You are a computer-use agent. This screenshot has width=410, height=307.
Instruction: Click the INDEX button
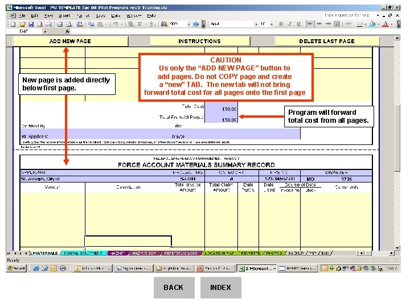pyautogui.click(x=221, y=288)
